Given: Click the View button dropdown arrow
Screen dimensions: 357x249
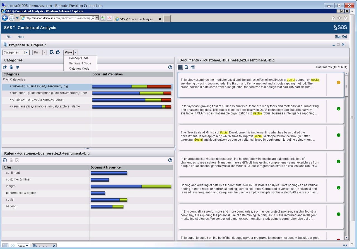Looking at the screenshot, I should [76, 52].
